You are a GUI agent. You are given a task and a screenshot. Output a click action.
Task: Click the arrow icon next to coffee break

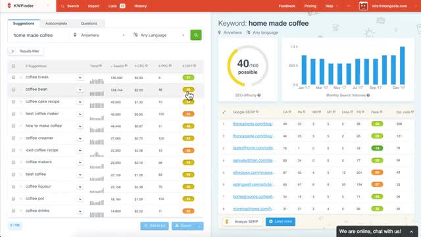click(x=80, y=78)
